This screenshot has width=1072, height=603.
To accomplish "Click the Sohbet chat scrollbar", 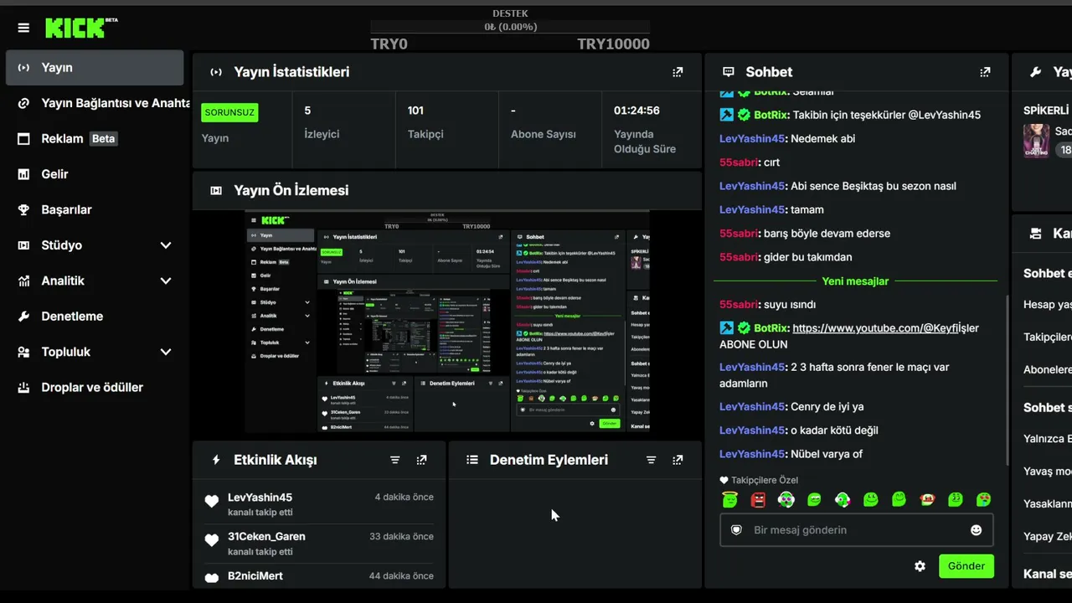I will click(1008, 379).
